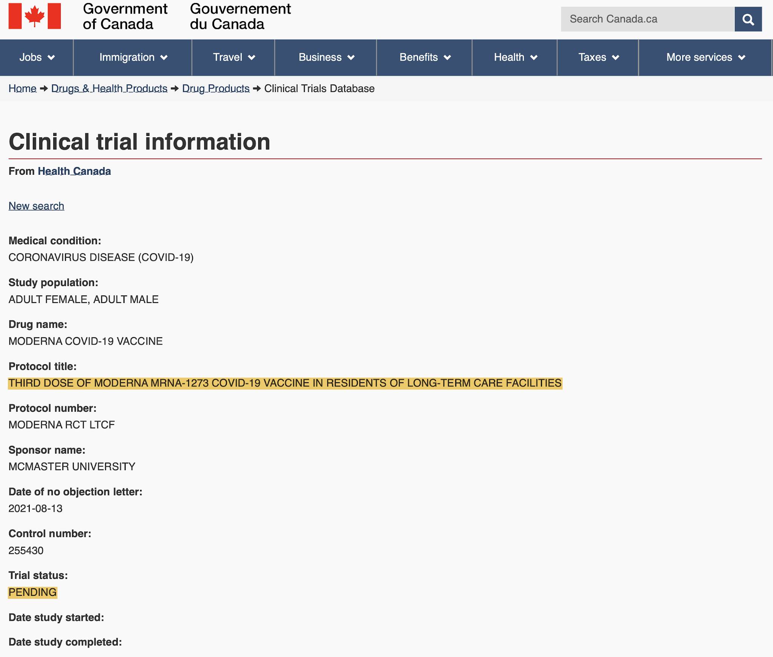This screenshot has width=773, height=657.
Task: Click Government of Canada wordmark text
Action: (x=125, y=16)
